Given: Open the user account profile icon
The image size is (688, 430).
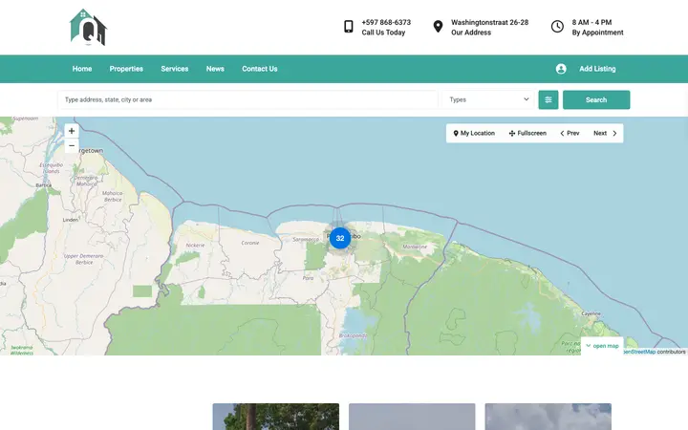Looking at the screenshot, I should 561,69.
